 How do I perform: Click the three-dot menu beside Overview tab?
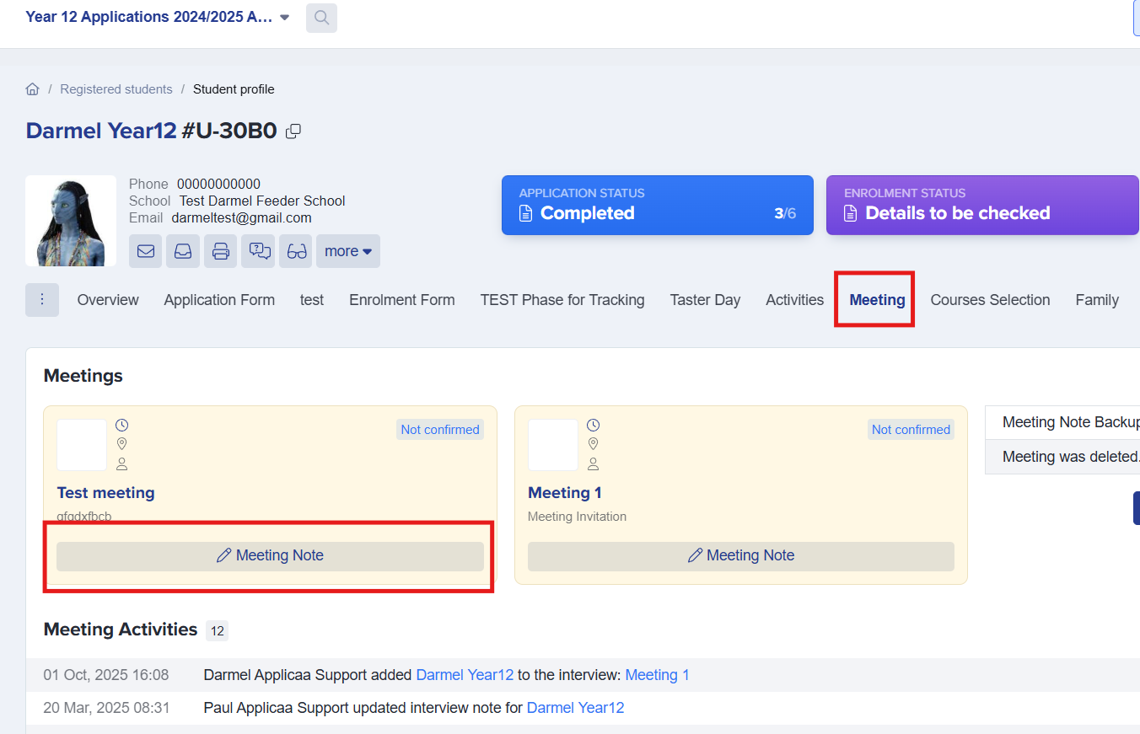[42, 300]
